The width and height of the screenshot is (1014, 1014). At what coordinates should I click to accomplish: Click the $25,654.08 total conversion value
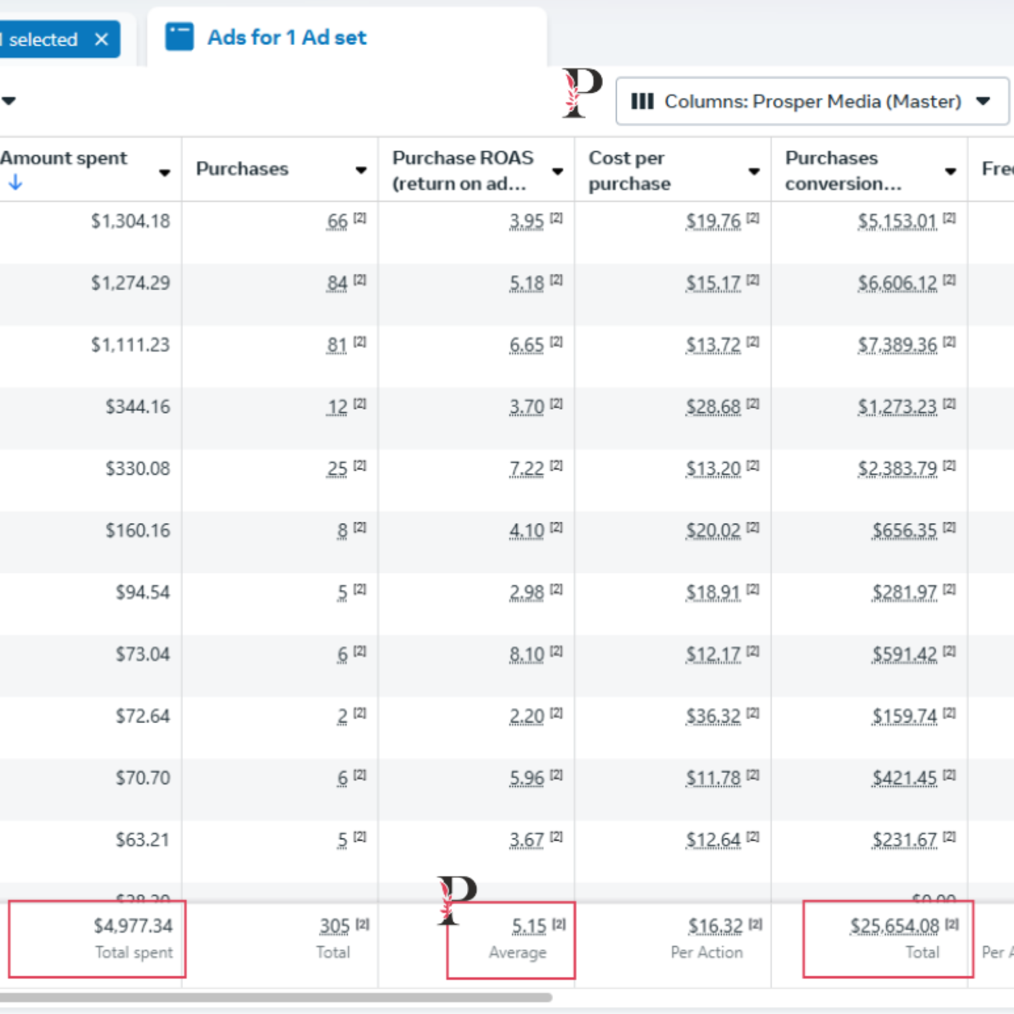(x=895, y=927)
